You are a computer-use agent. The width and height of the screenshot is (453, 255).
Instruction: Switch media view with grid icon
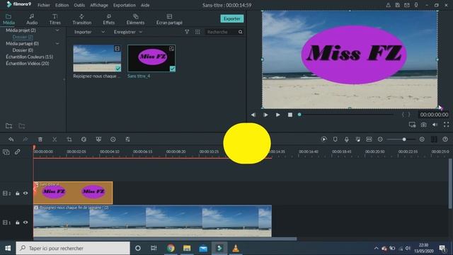[x=197, y=32]
